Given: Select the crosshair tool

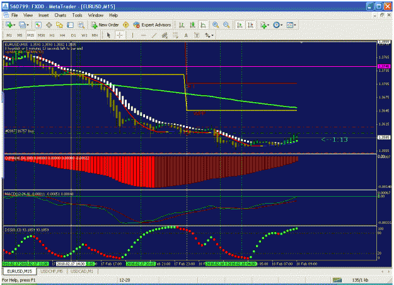Looking at the screenshot, I should [119, 35].
